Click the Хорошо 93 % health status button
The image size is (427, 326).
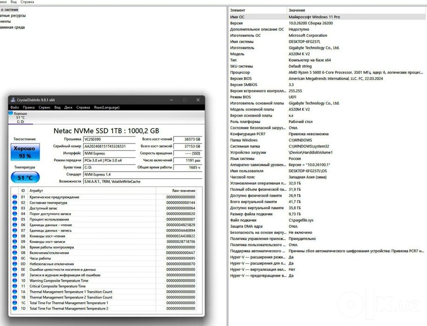click(25, 152)
